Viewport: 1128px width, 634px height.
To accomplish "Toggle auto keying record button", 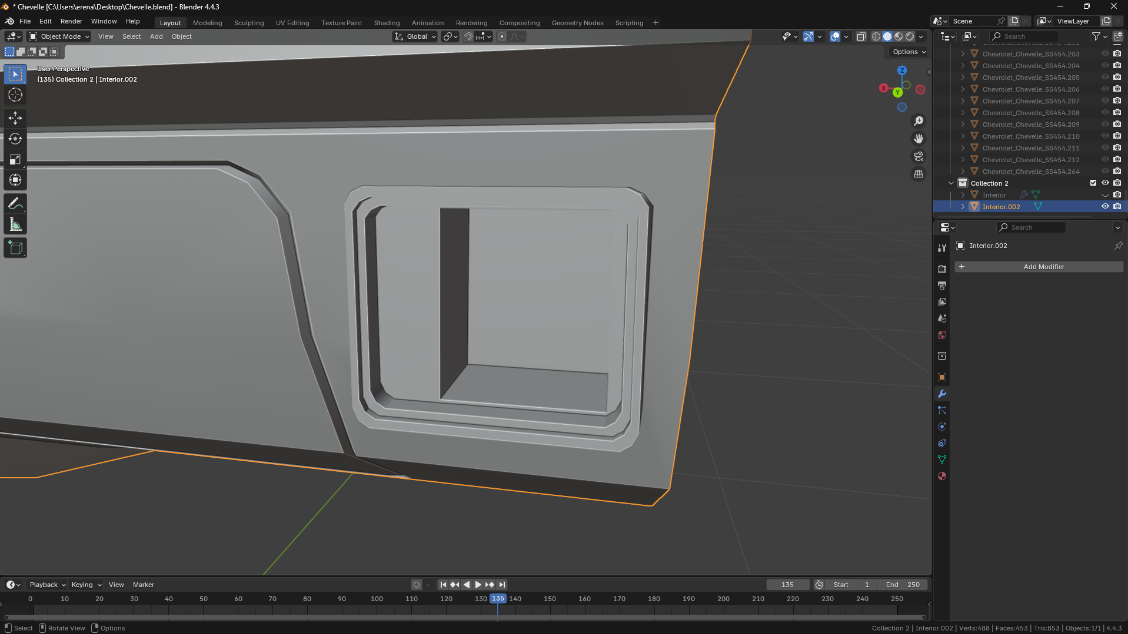I will click(417, 585).
